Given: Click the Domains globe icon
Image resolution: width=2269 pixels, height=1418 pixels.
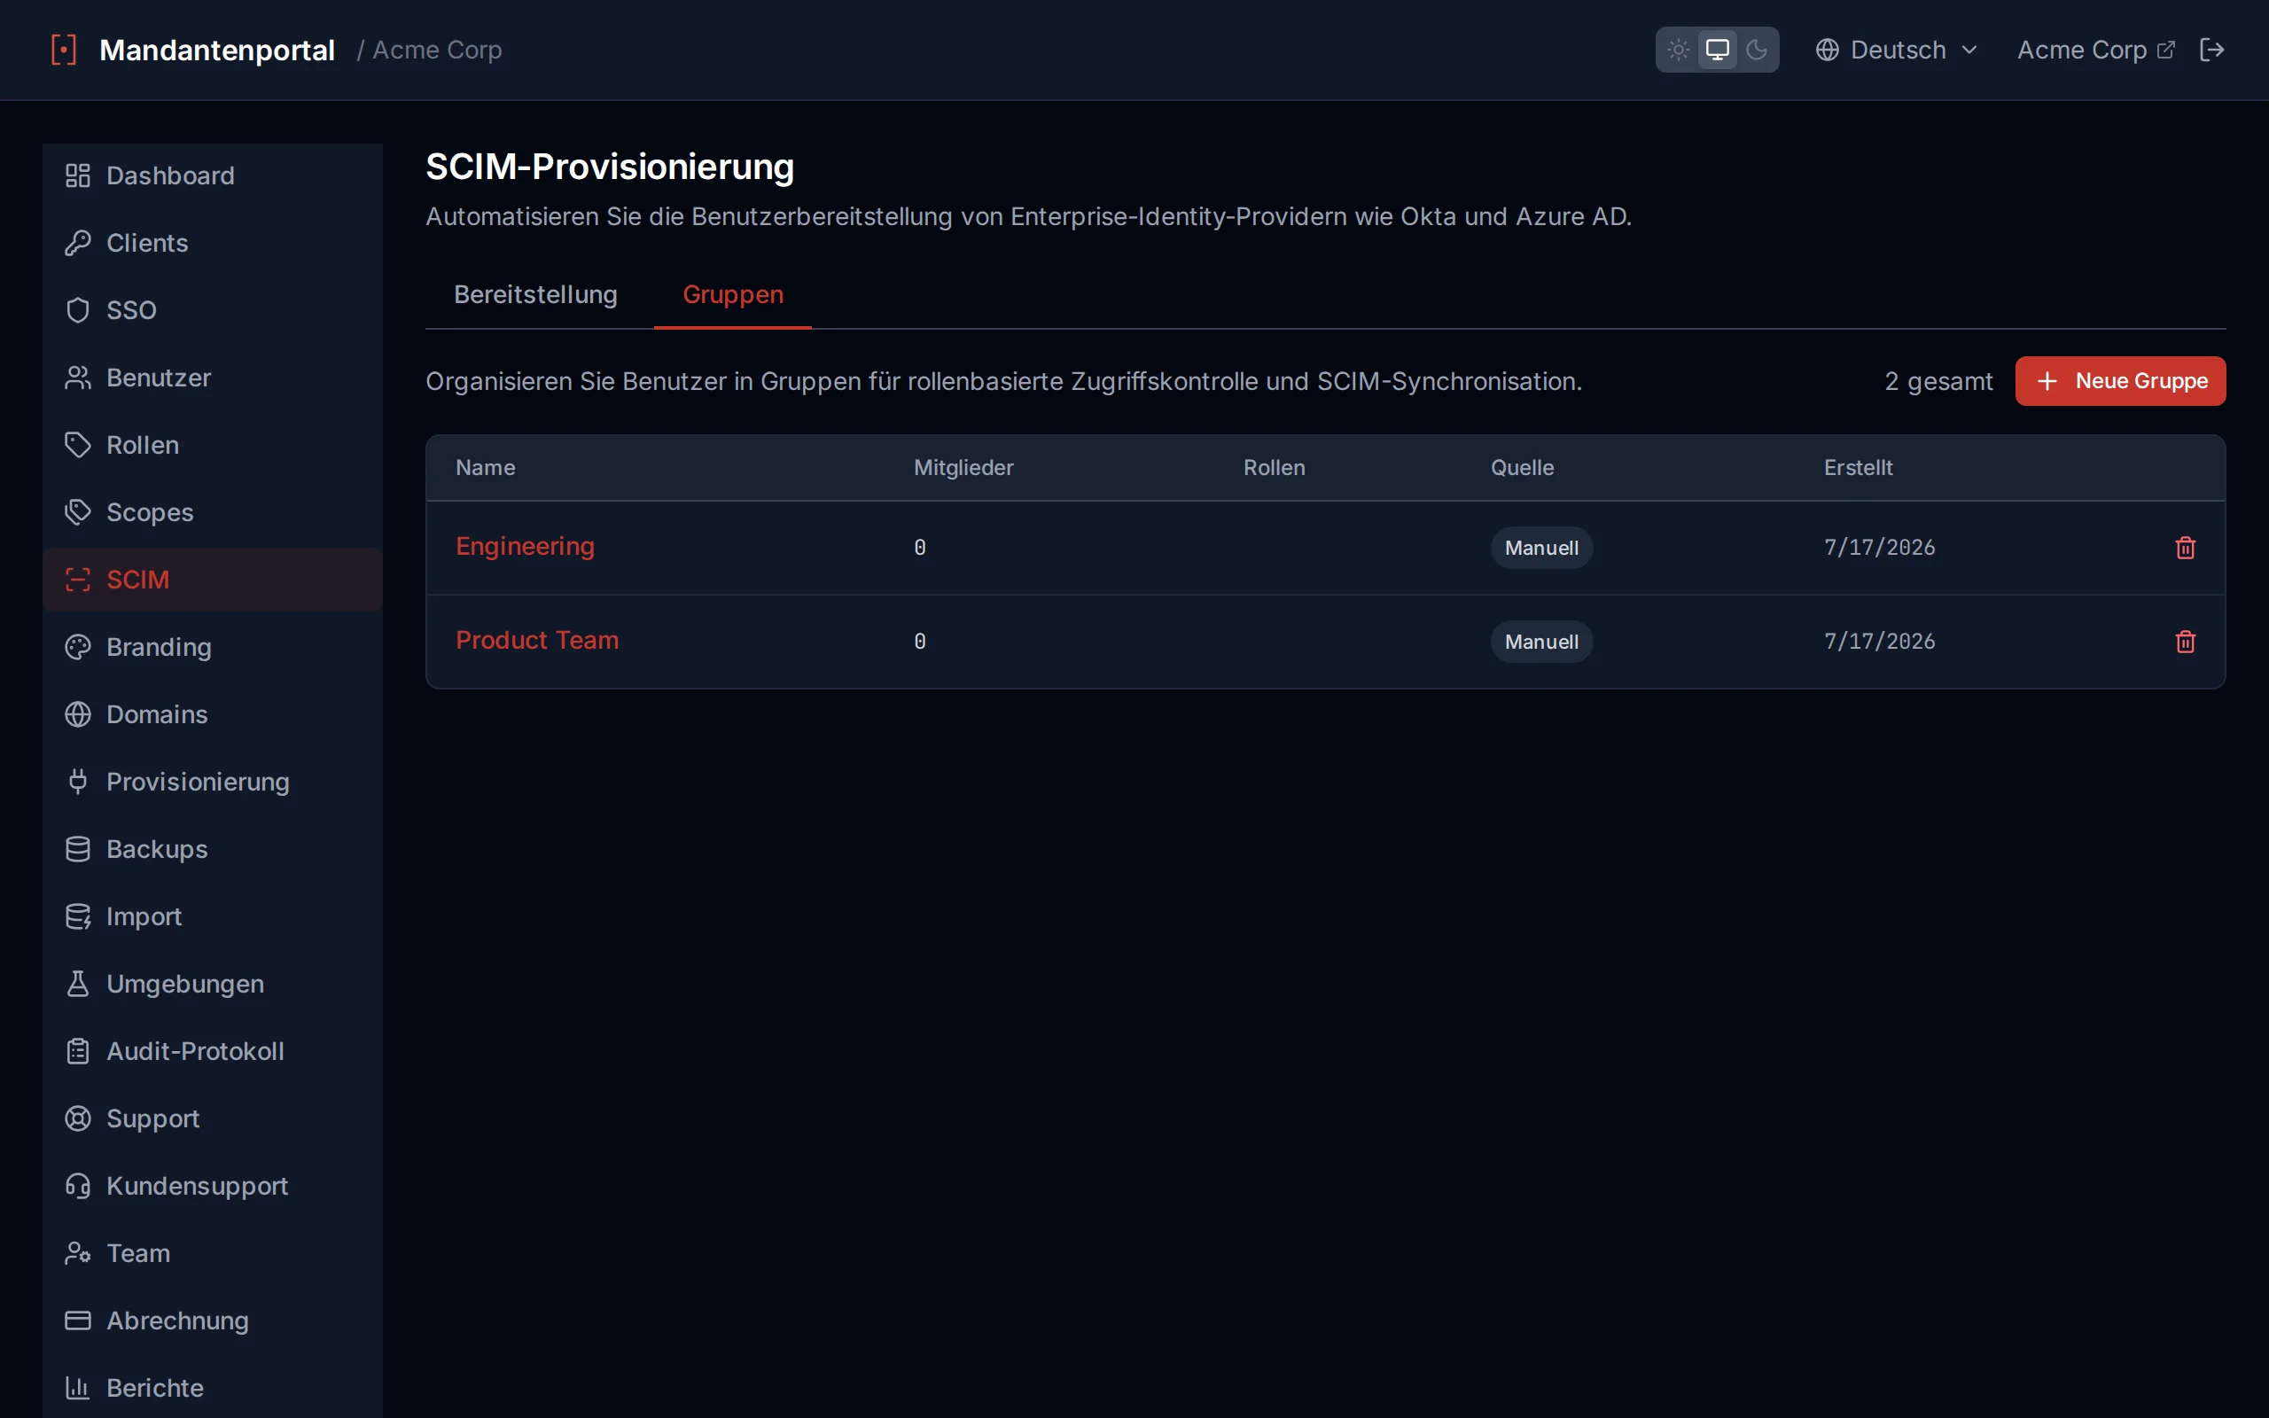Looking at the screenshot, I should (x=78, y=714).
